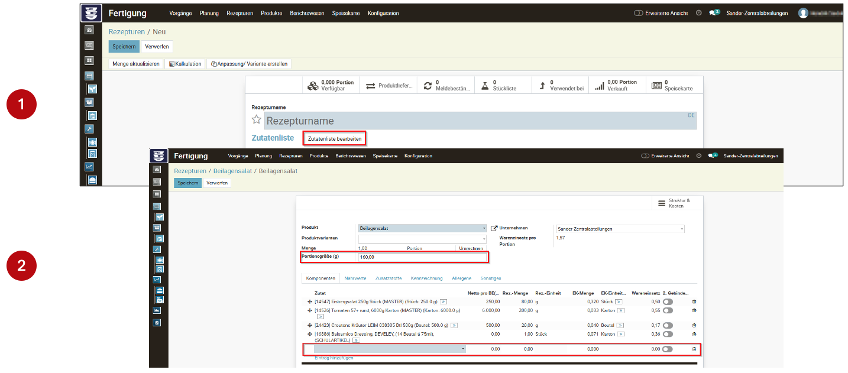Delete the Eisbergsalat ingredient row
This screenshot has height=373, width=848.
pyautogui.click(x=694, y=301)
